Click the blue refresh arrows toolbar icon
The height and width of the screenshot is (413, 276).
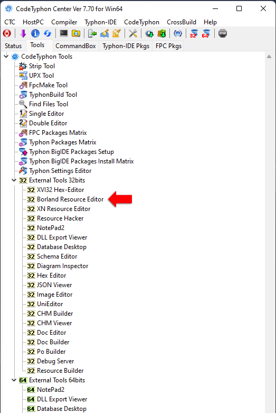pyautogui.click(x=47, y=33)
